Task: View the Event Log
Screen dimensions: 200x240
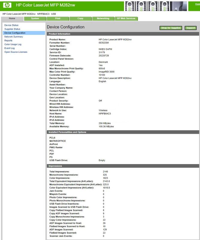Action: pos(10,48)
